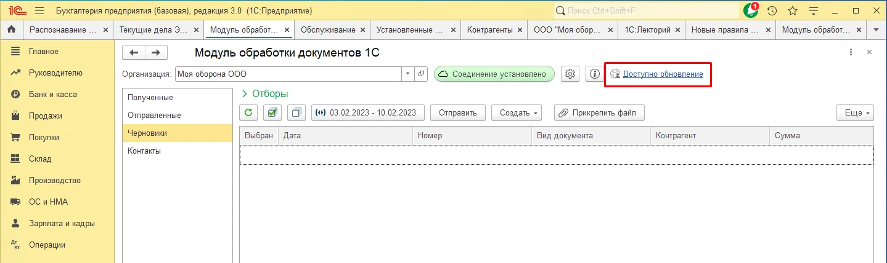The width and height of the screenshot is (887, 263).
Task: Click the copy documents icon
Action: (296, 112)
